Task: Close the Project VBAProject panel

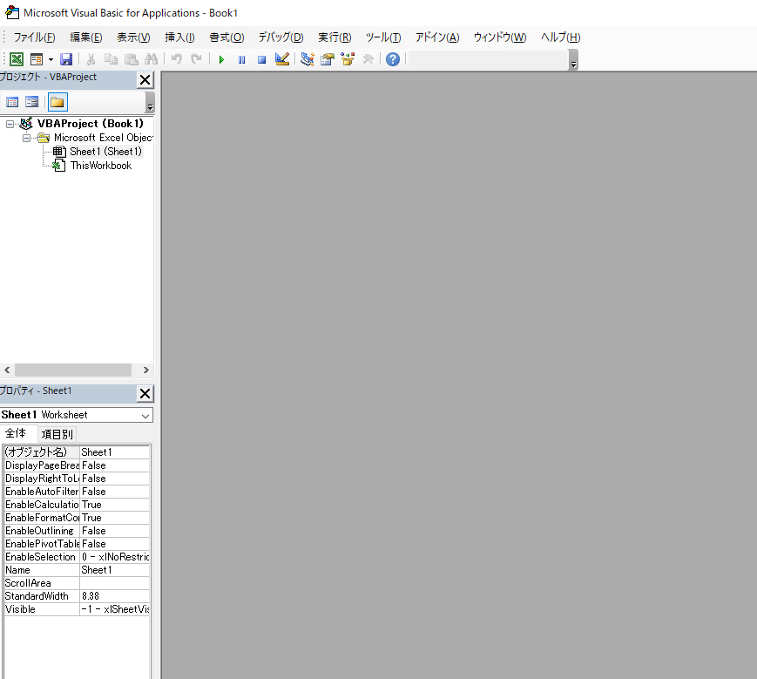Action: (x=145, y=79)
